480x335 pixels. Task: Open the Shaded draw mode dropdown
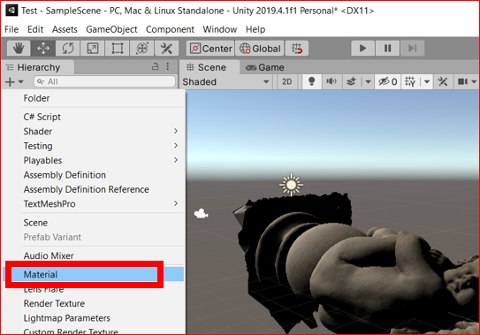(x=226, y=81)
